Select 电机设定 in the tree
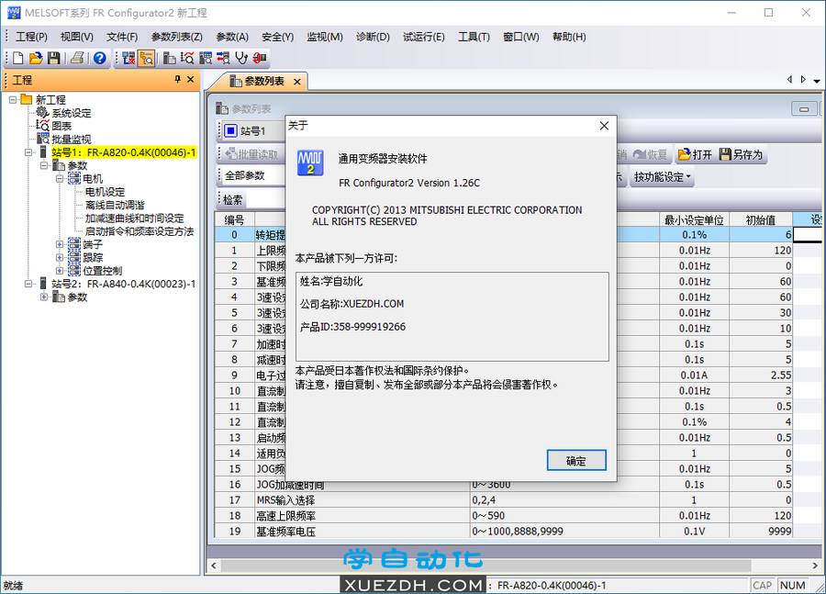Screen dimensions: 826x594 [x=105, y=192]
